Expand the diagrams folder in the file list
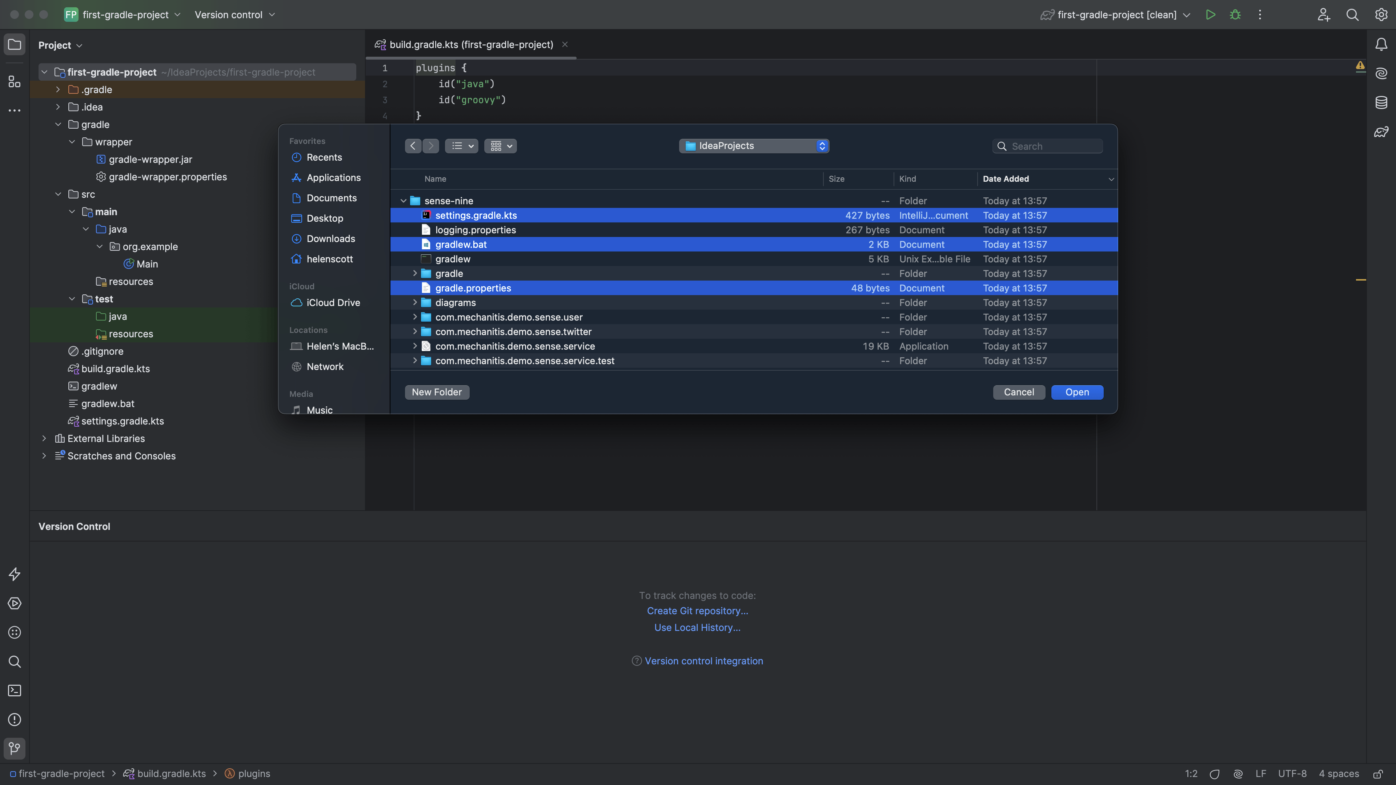 pyautogui.click(x=415, y=302)
